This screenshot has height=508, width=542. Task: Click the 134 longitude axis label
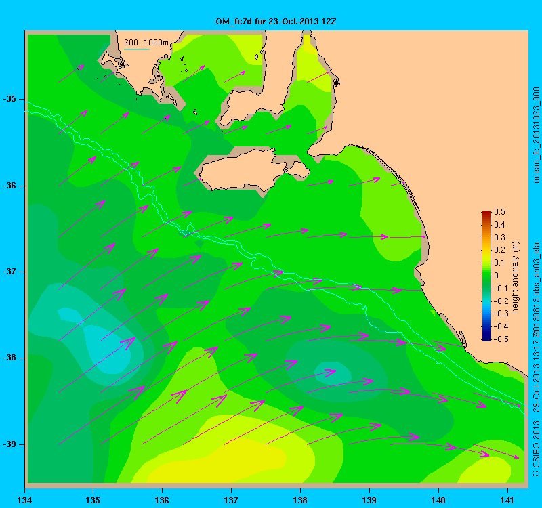tap(24, 500)
